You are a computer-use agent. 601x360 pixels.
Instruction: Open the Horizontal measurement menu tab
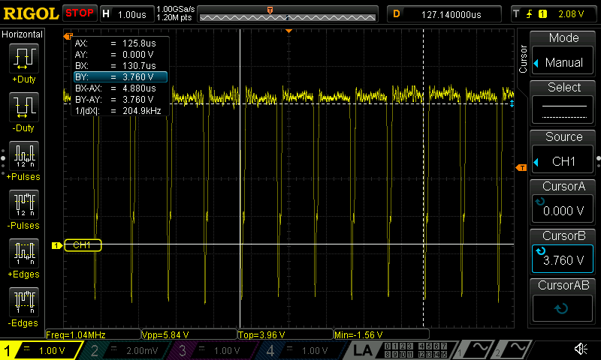tap(23, 34)
